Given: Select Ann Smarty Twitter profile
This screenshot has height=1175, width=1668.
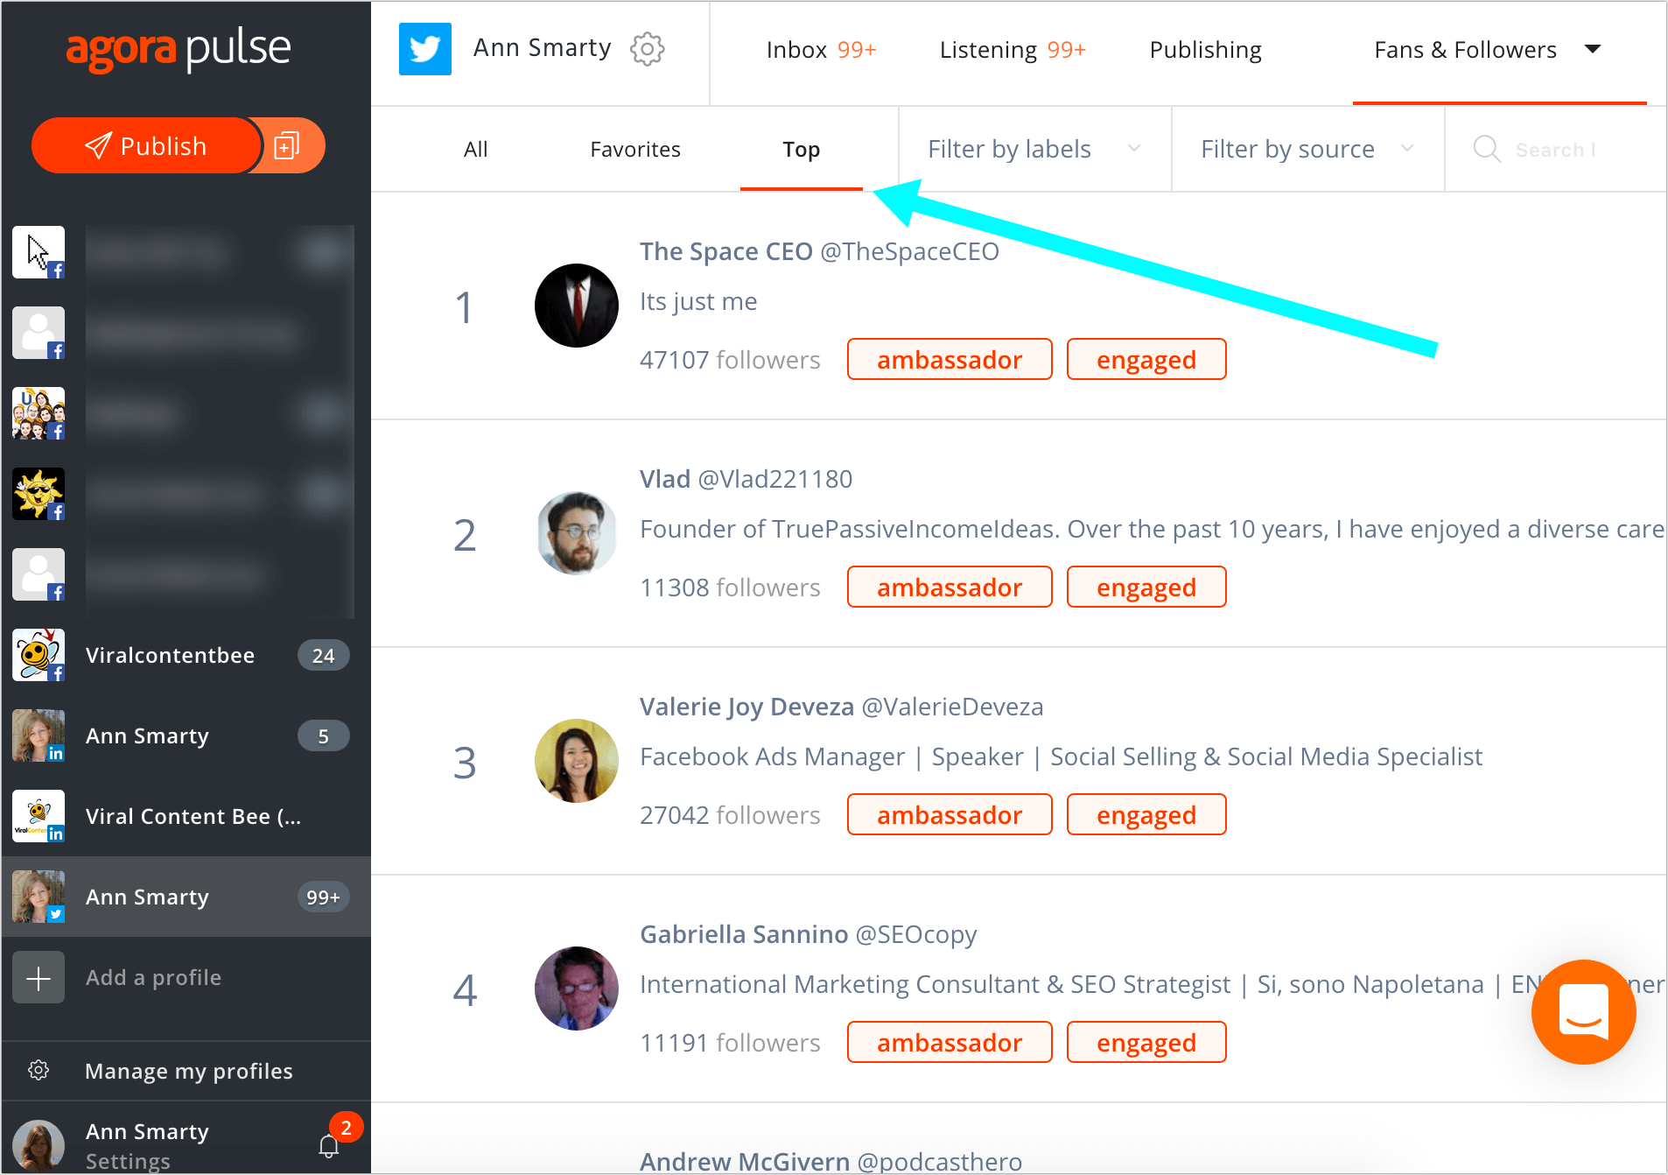Looking at the screenshot, I should click(x=186, y=897).
